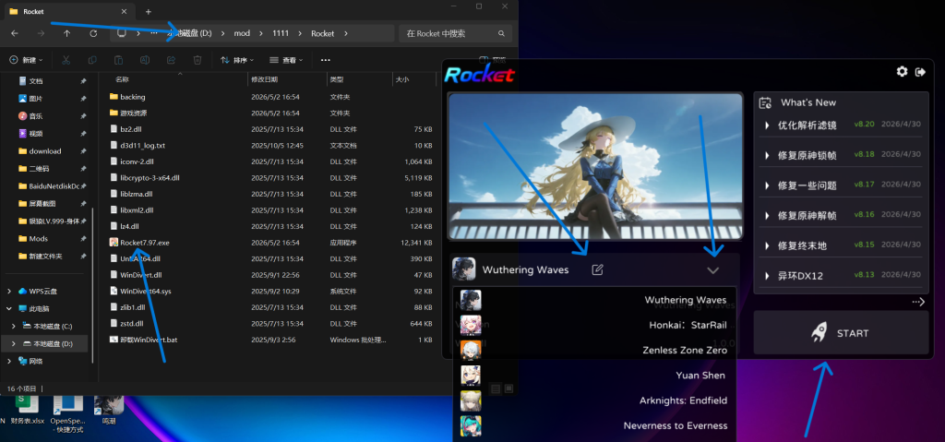Click the Cut icon in Explorer toolbar
Image resolution: width=945 pixels, height=442 pixels.
pos(66,60)
